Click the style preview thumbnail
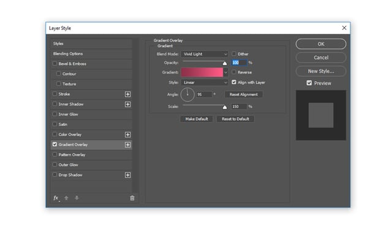Viewport: 386px width, 232px height. click(321, 115)
